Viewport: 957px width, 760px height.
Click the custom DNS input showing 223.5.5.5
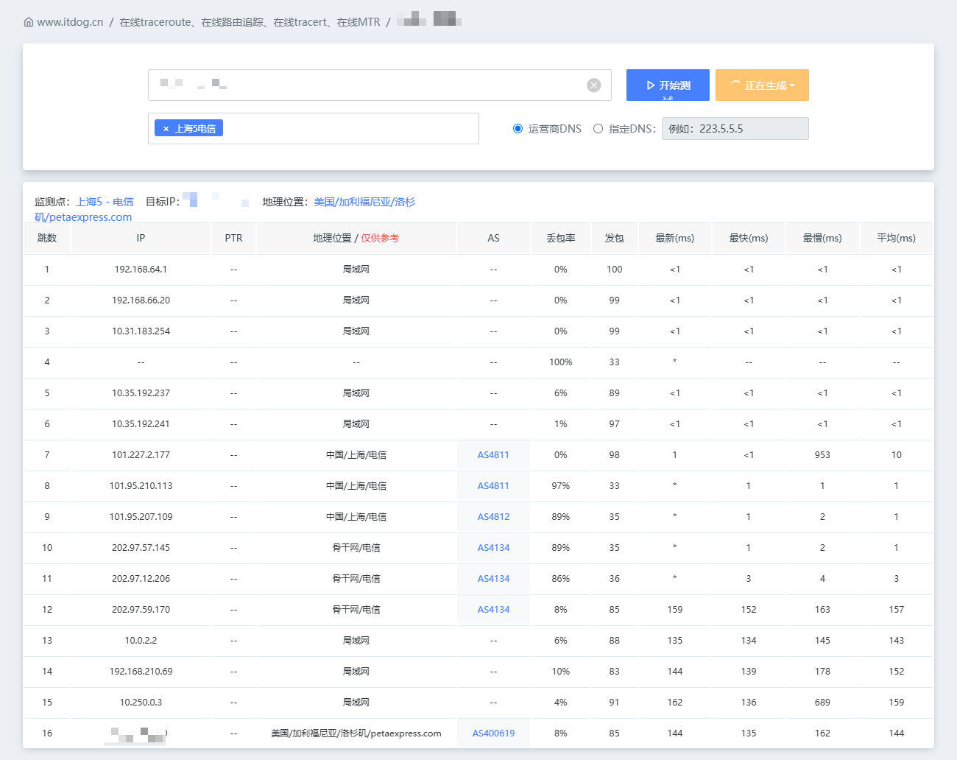coord(735,129)
